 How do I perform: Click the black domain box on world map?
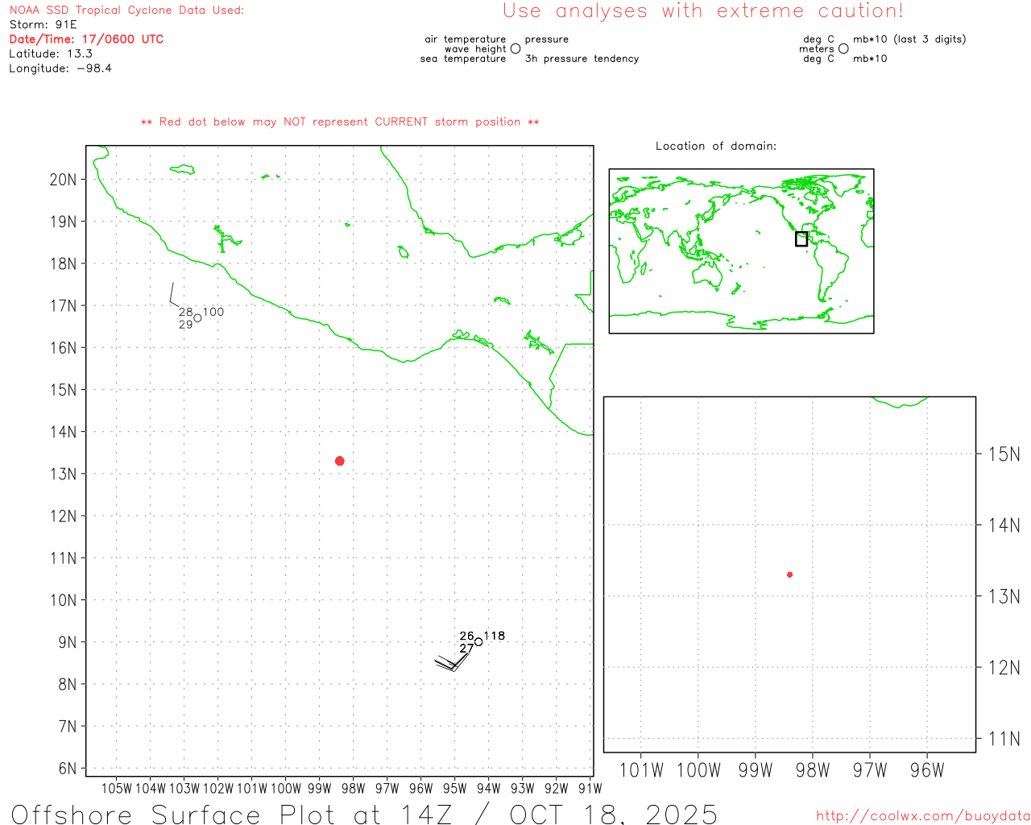801,238
